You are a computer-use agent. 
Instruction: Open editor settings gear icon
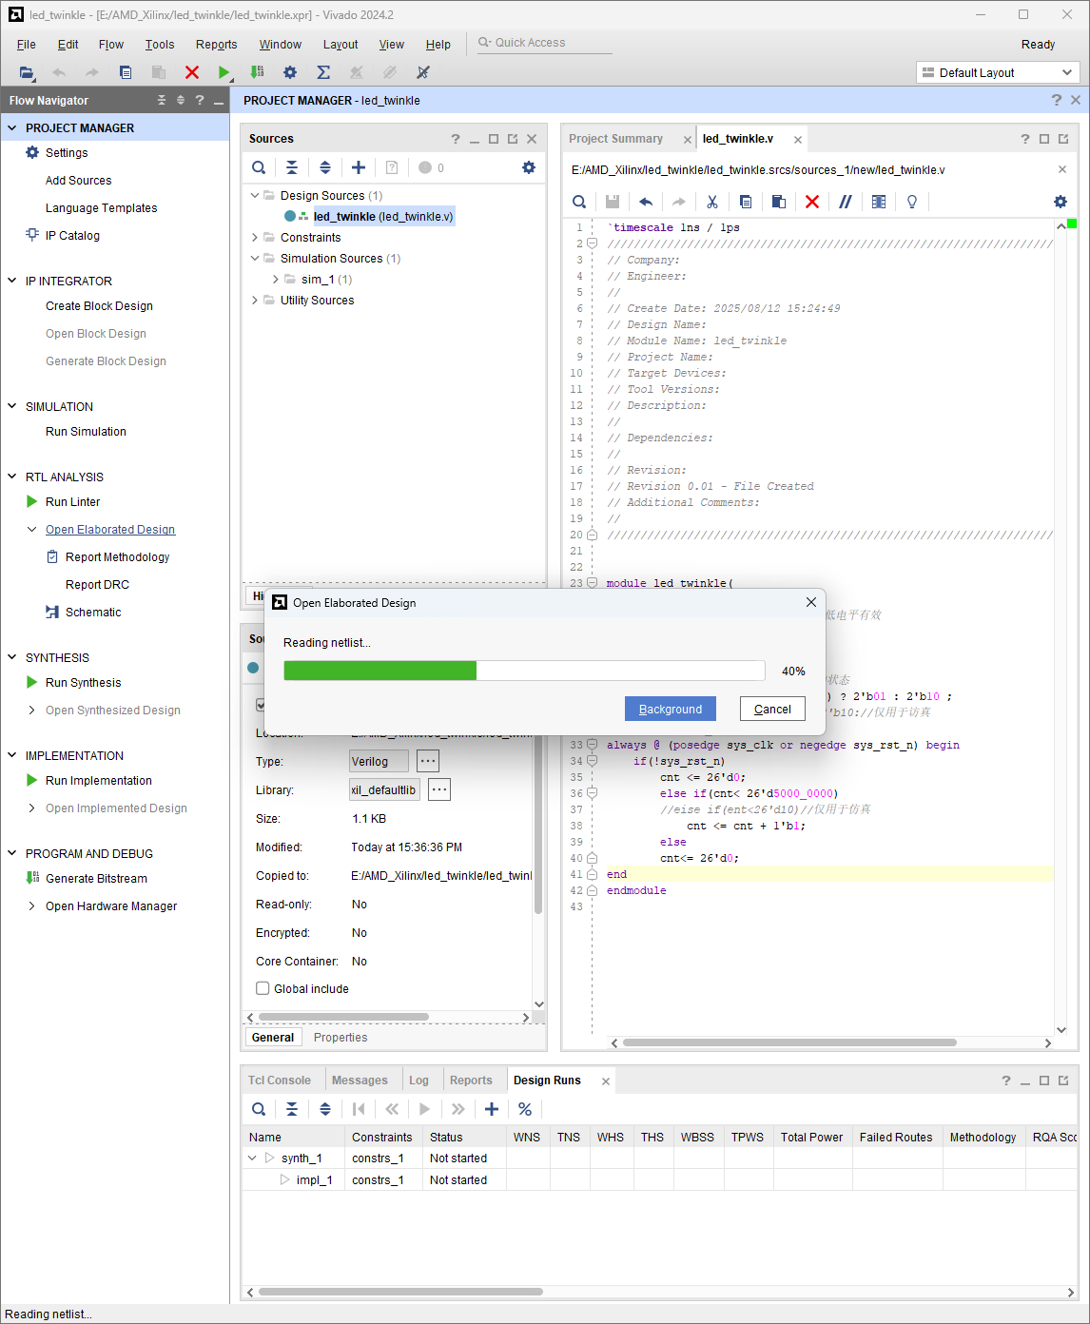tap(1061, 202)
